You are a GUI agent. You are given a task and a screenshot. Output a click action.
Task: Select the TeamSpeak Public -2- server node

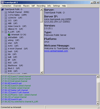pyautogui.click(x=14, y=9)
